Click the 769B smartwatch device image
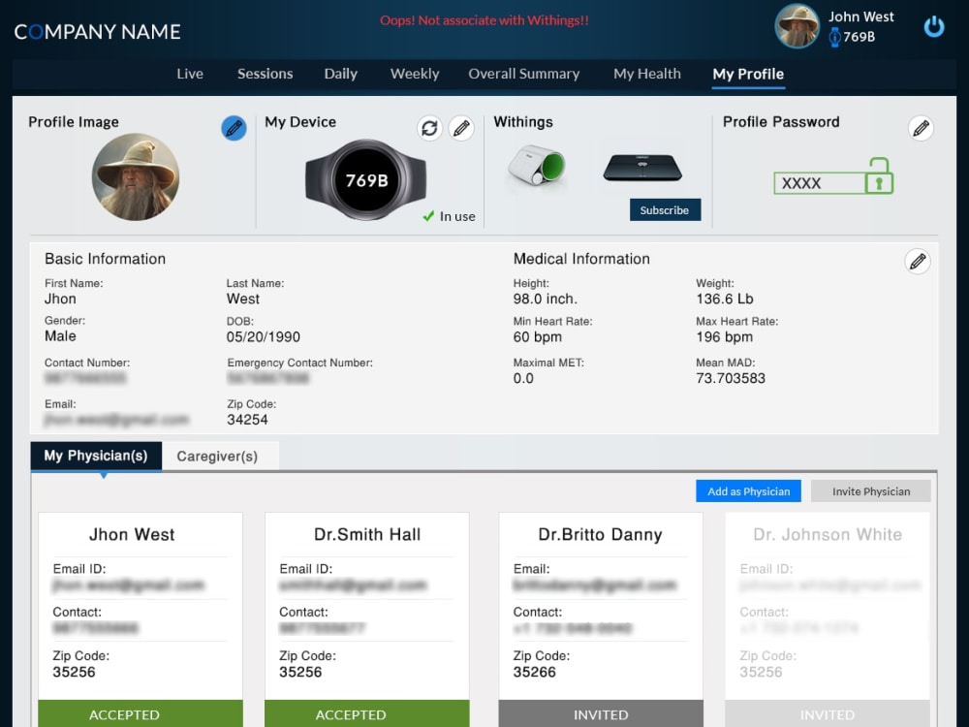 [366, 180]
